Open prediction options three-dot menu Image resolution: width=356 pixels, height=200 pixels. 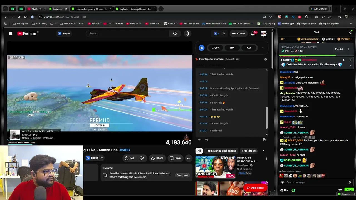click(x=348, y=49)
